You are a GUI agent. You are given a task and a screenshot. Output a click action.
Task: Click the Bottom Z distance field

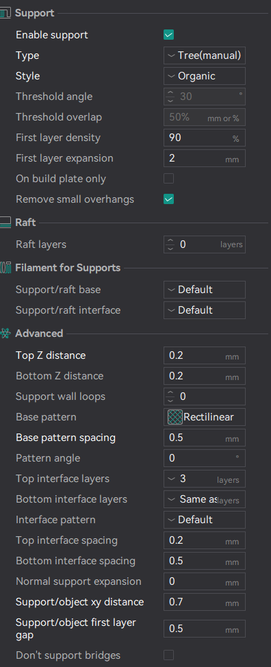pyautogui.click(x=205, y=376)
